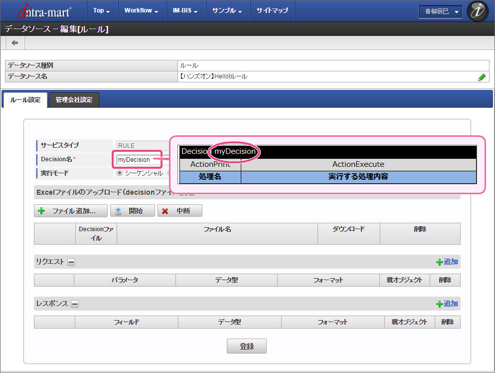Collapse the レスポンス section with minus icon
Viewport: 495px width, 373px height.
pos(74,304)
